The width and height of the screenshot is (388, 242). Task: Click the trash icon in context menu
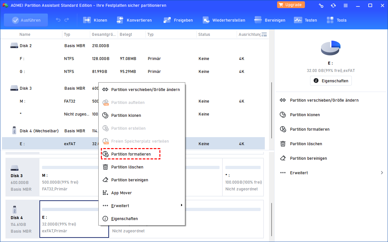tap(105, 167)
